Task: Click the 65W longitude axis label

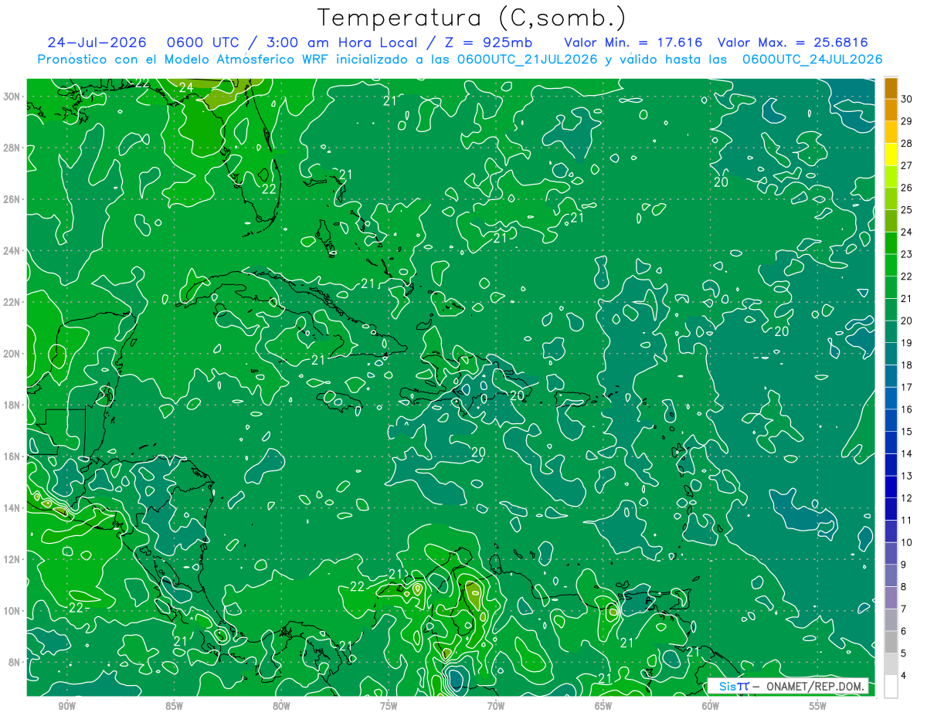Action: point(603,706)
